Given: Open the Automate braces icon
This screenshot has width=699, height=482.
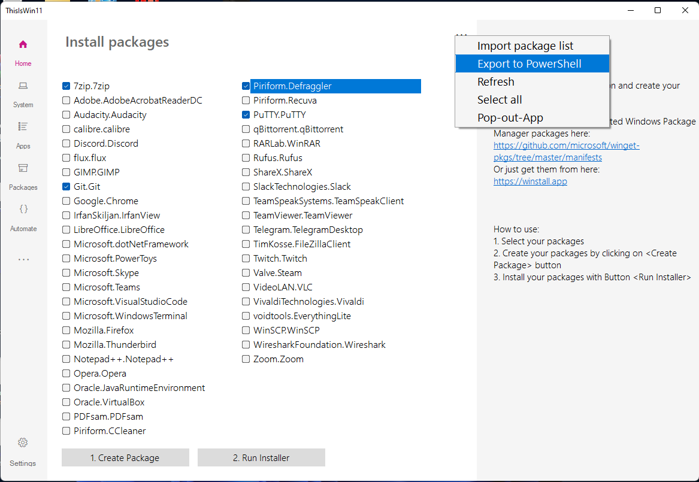Looking at the screenshot, I should point(23,209).
